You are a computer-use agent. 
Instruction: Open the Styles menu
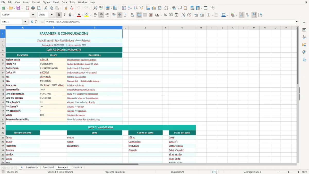(x=46, y=2)
